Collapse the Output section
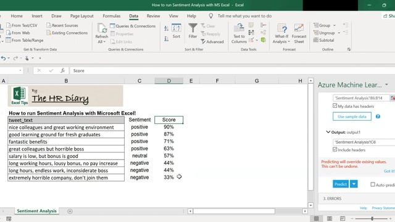 [328, 132]
